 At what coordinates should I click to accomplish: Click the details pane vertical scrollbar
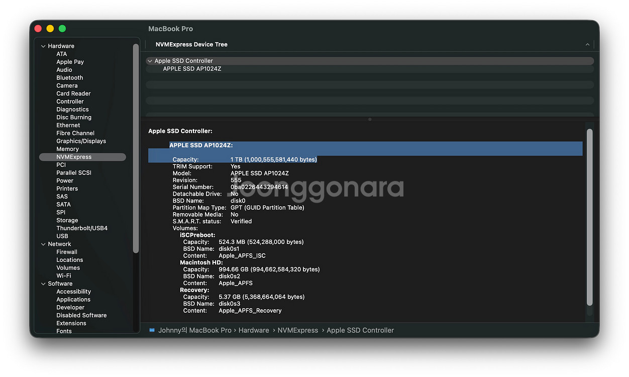pyautogui.click(x=590, y=216)
